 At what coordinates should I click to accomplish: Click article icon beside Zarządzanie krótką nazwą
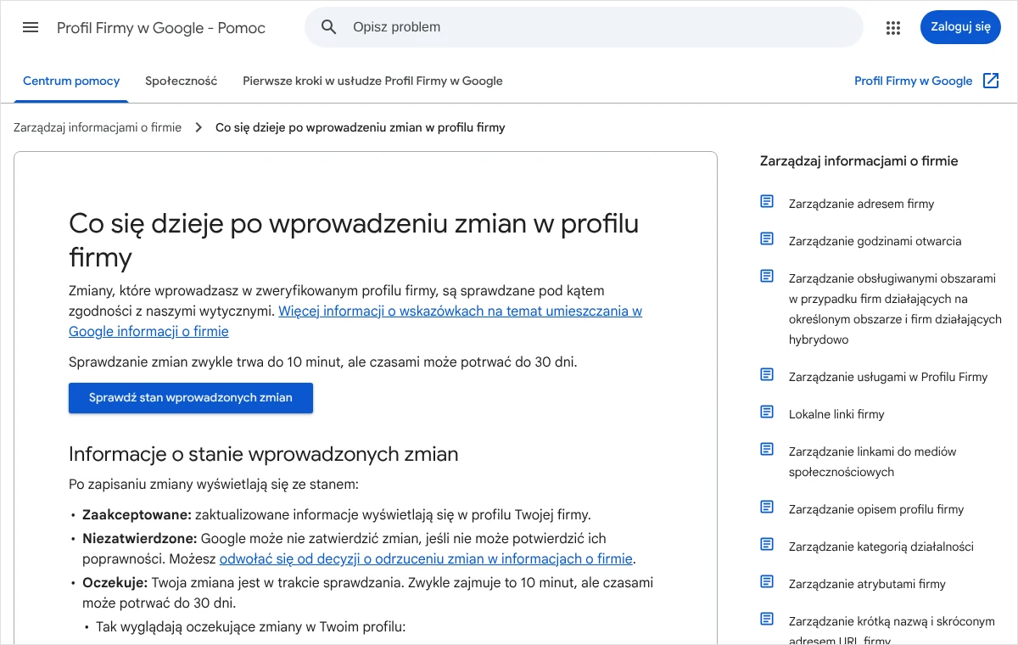click(767, 620)
